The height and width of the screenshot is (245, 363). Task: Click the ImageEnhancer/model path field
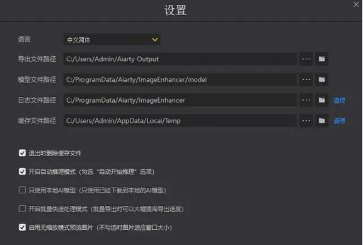tap(180, 79)
